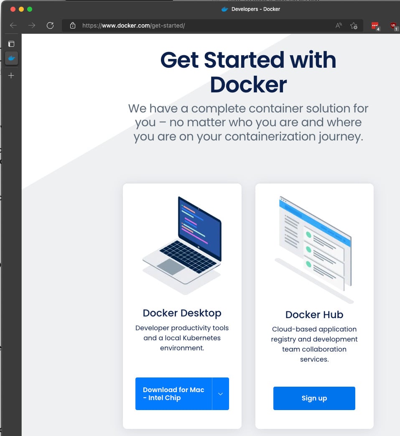This screenshot has width=400, height=436.
Task: Click the yellow minimize window button
Action: pyautogui.click(x=21, y=9)
